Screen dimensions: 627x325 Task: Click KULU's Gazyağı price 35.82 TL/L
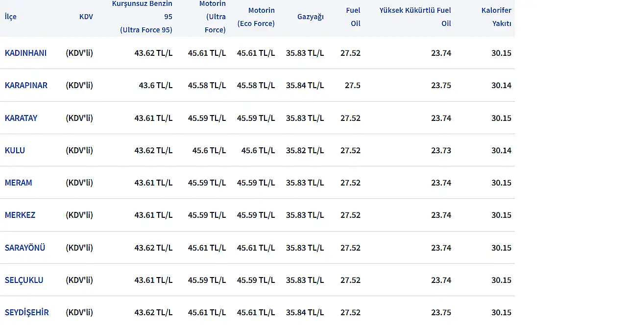tap(305, 150)
